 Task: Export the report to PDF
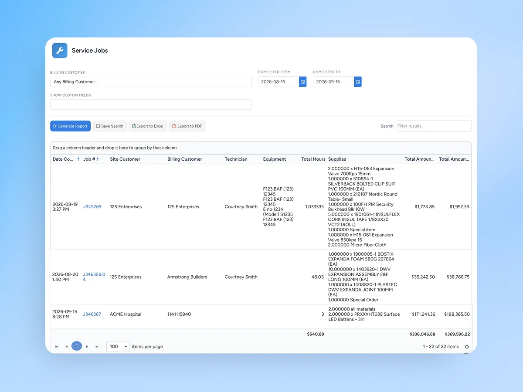tap(187, 126)
